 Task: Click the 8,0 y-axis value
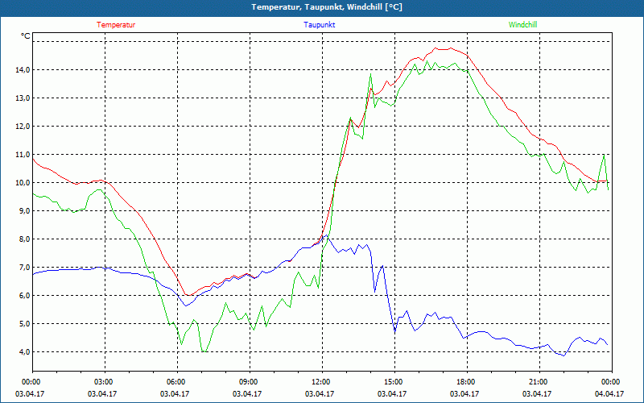click(x=25, y=239)
